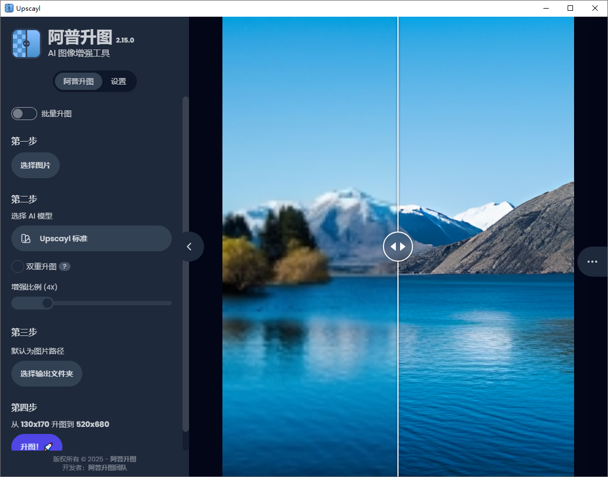
Task: Click the Upscayl icon in the title bar
Action: tap(9, 8)
